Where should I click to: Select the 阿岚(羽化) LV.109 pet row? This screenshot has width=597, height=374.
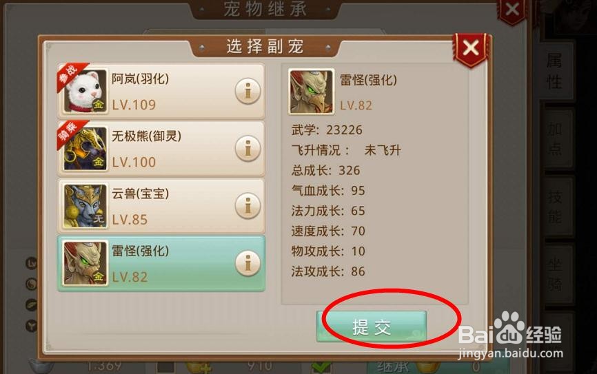[x=161, y=92]
